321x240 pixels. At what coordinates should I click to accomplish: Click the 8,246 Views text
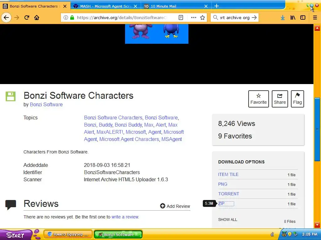(x=236, y=124)
